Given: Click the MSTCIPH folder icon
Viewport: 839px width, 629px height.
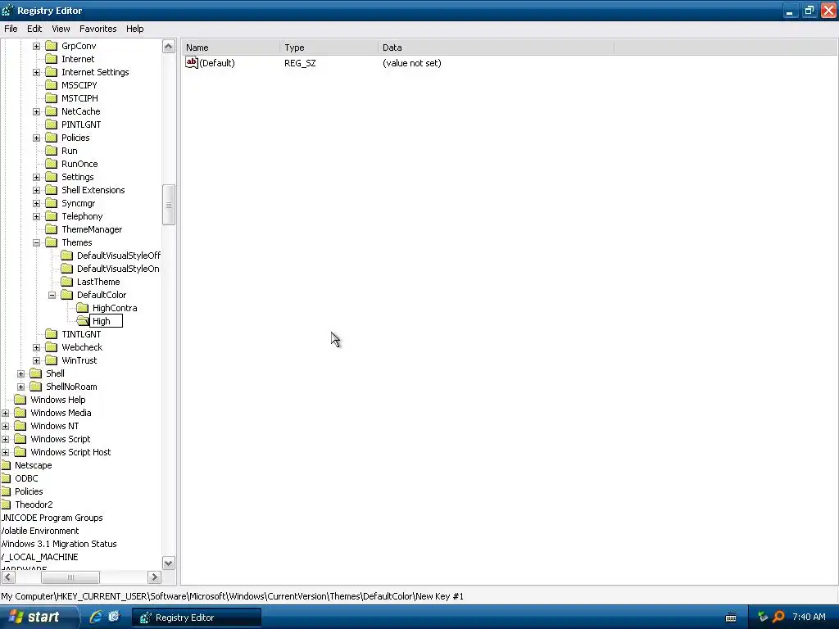Looking at the screenshot, I should click(52, 98).
